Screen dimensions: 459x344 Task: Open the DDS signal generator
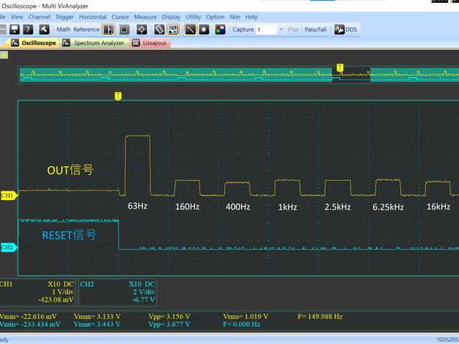pyautogui.click(x=346, y=29)
